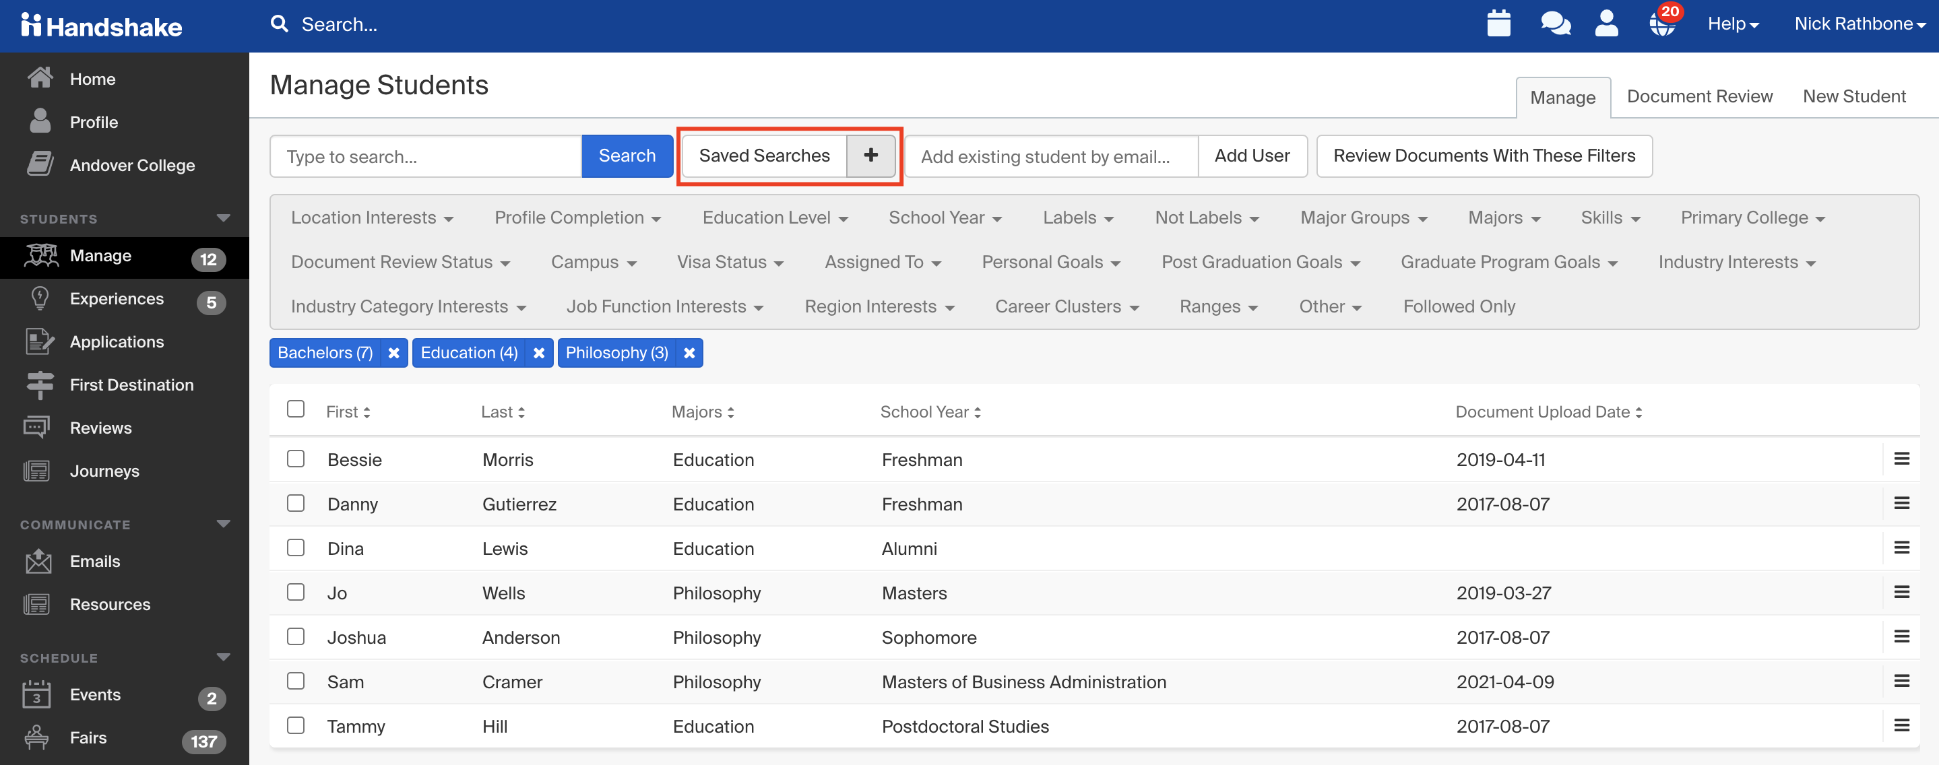Open Applications in sidebar

(124, 342)
